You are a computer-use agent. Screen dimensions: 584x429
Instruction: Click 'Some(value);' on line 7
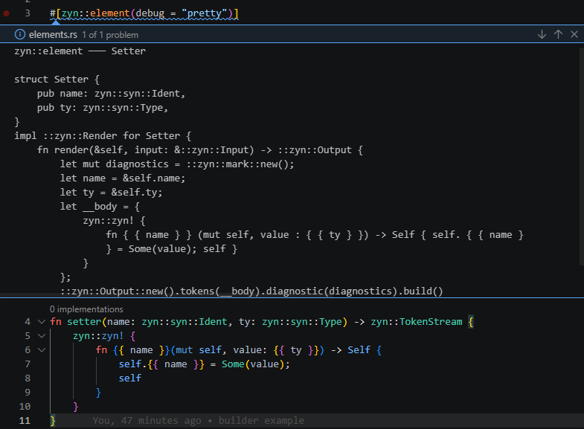pos(255,364)
